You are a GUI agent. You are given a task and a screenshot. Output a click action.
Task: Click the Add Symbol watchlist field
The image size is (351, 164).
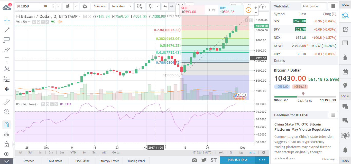point(314,6)
